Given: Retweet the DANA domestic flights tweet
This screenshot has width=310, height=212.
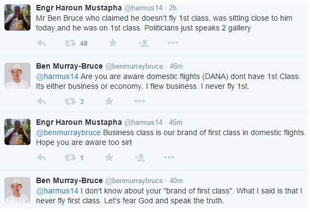Looking at the screenshot, I should click(70, 101).
